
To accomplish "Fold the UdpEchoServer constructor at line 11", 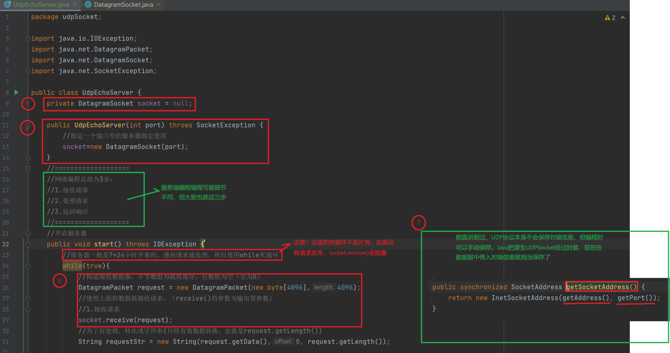I will click(28, 125).
